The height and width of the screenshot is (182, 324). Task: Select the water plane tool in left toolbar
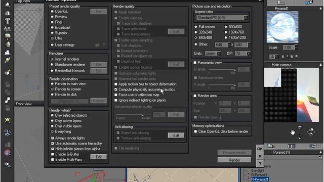8,5
